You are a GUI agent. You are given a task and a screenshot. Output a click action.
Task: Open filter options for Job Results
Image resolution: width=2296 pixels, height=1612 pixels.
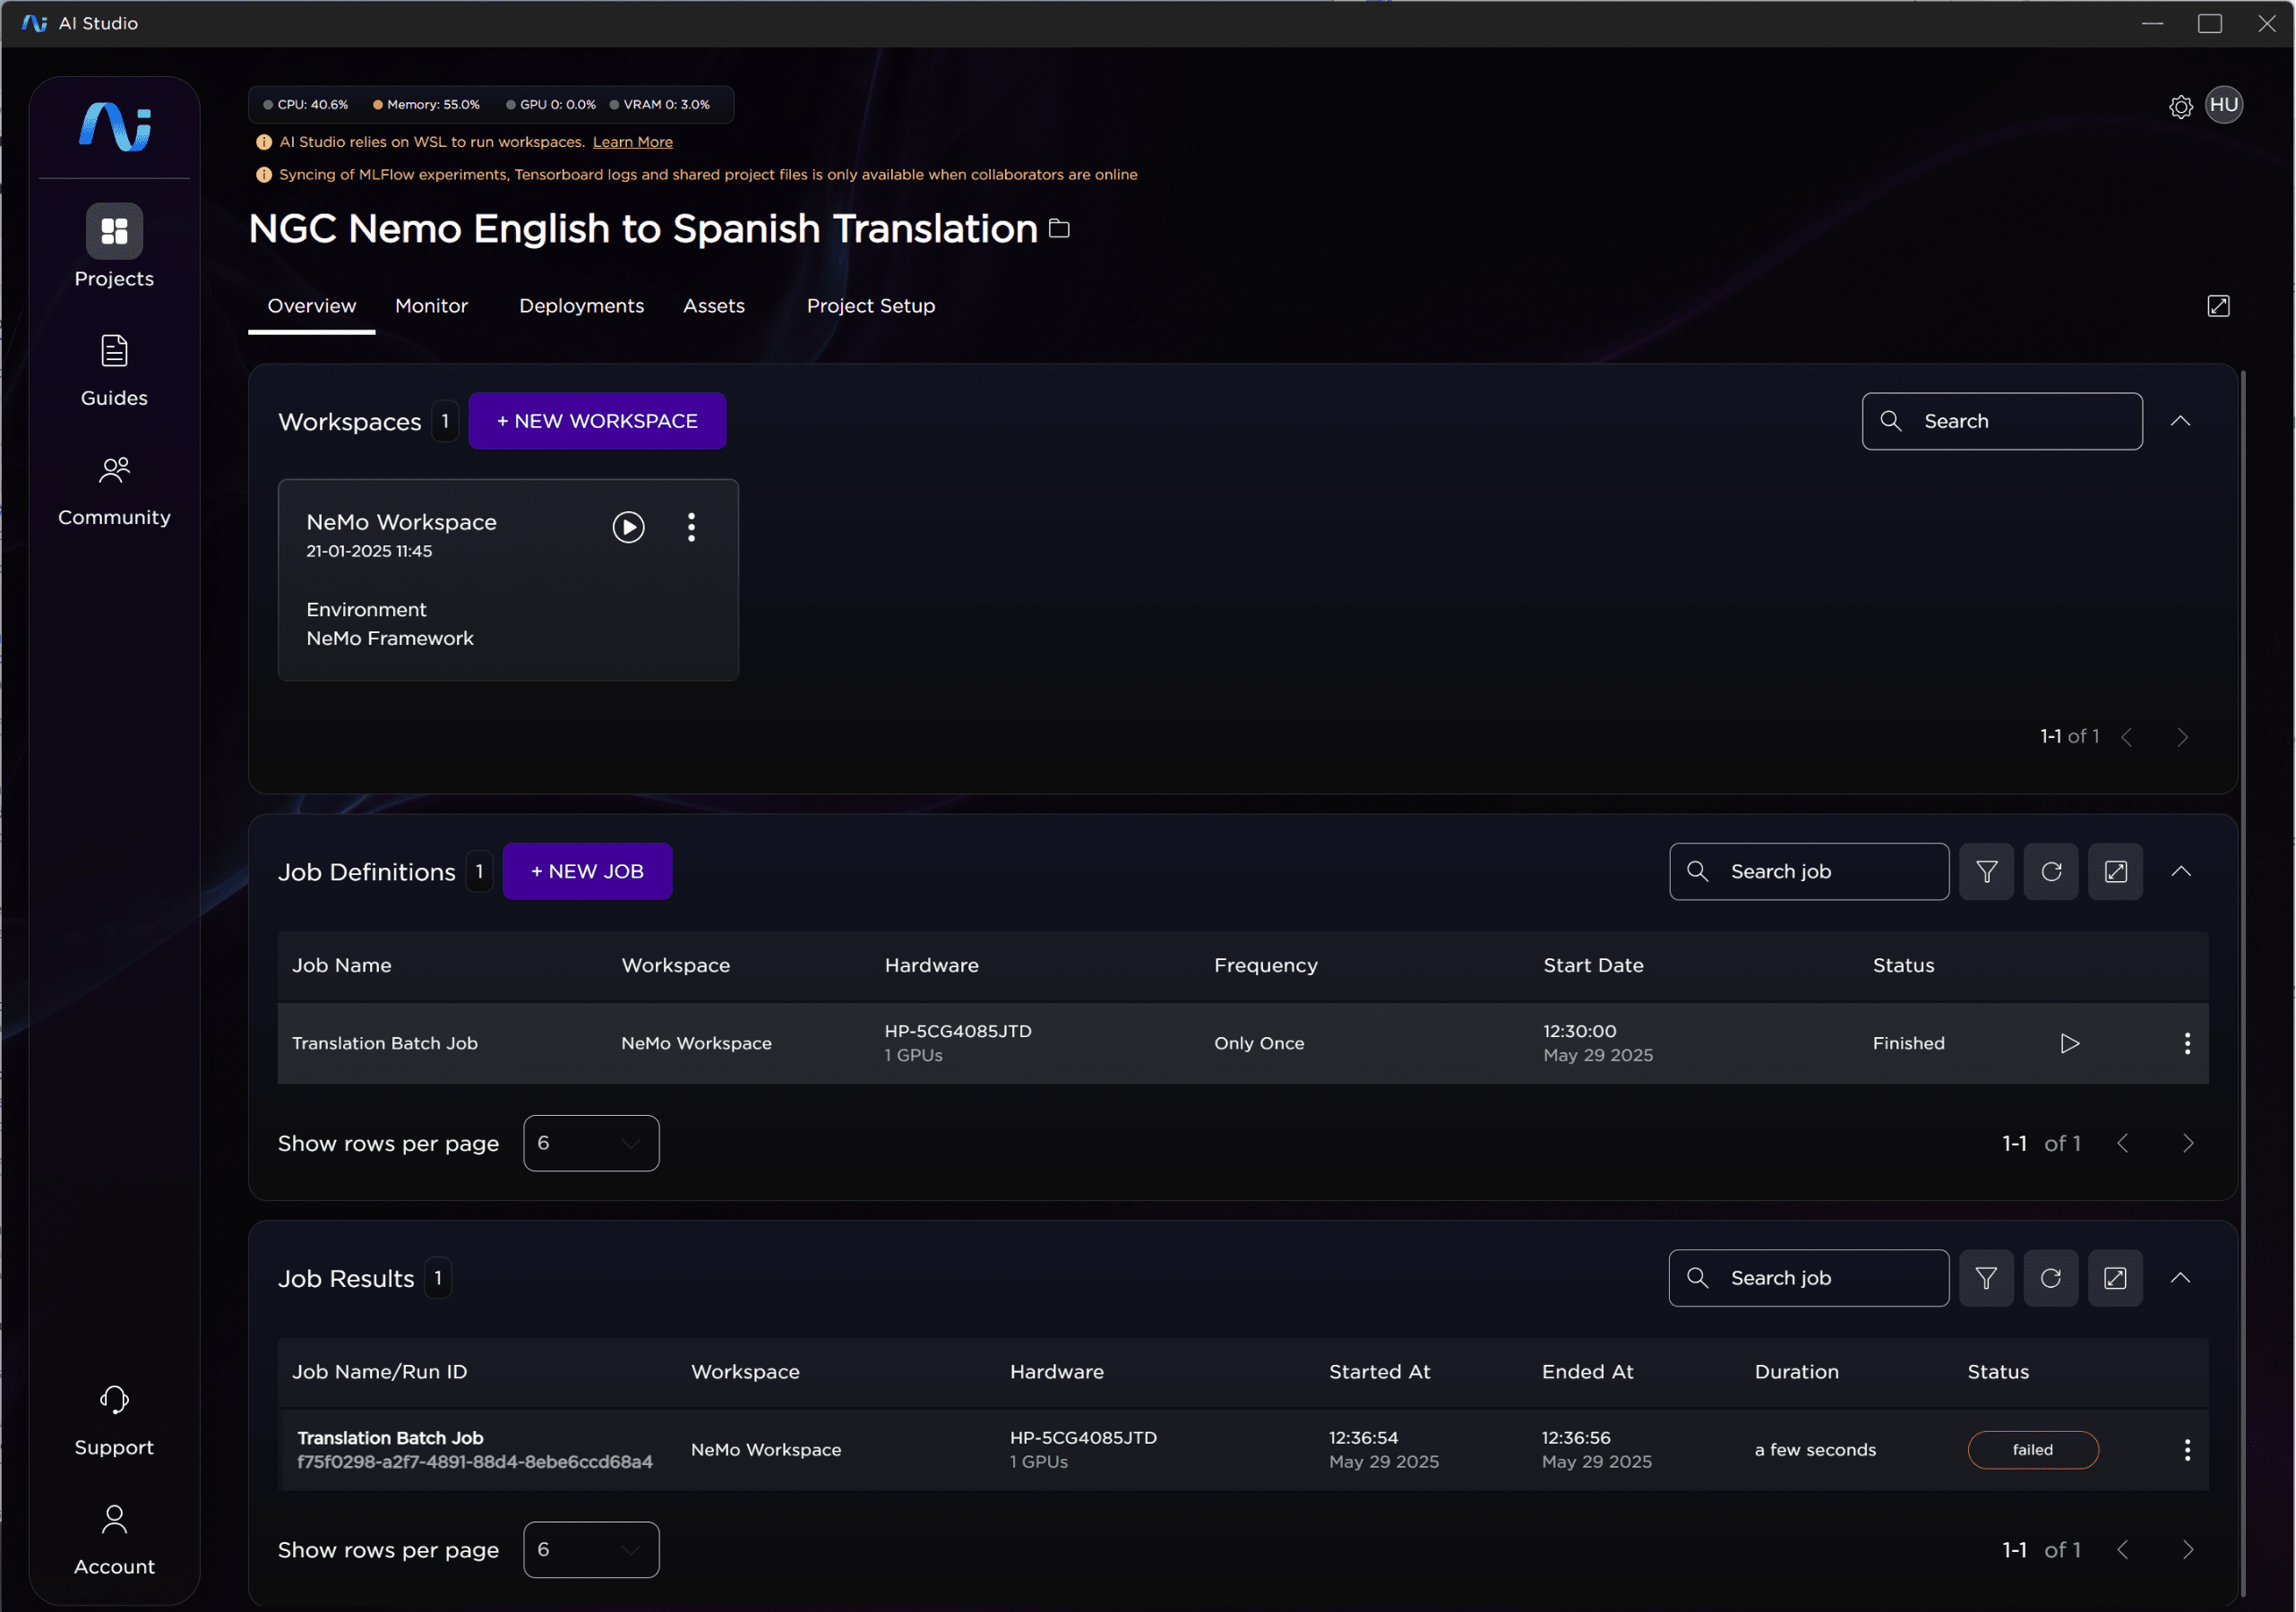(x=1986, y=1278)
